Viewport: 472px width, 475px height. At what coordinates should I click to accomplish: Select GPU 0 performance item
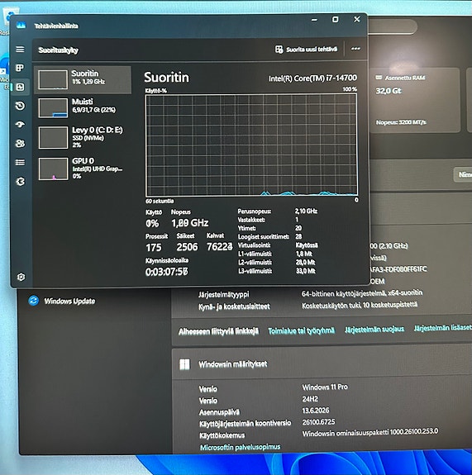click(83, 169)
